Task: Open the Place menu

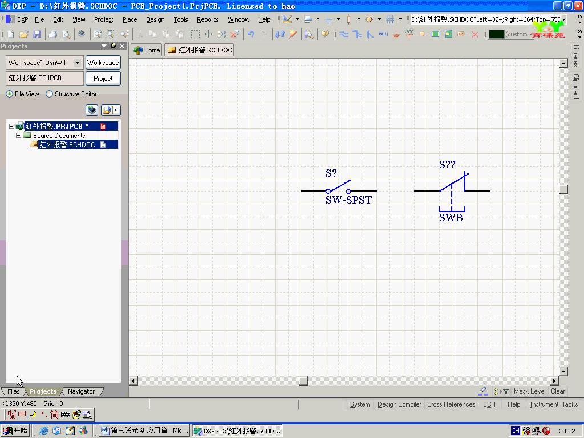Action: pos(129,19)
